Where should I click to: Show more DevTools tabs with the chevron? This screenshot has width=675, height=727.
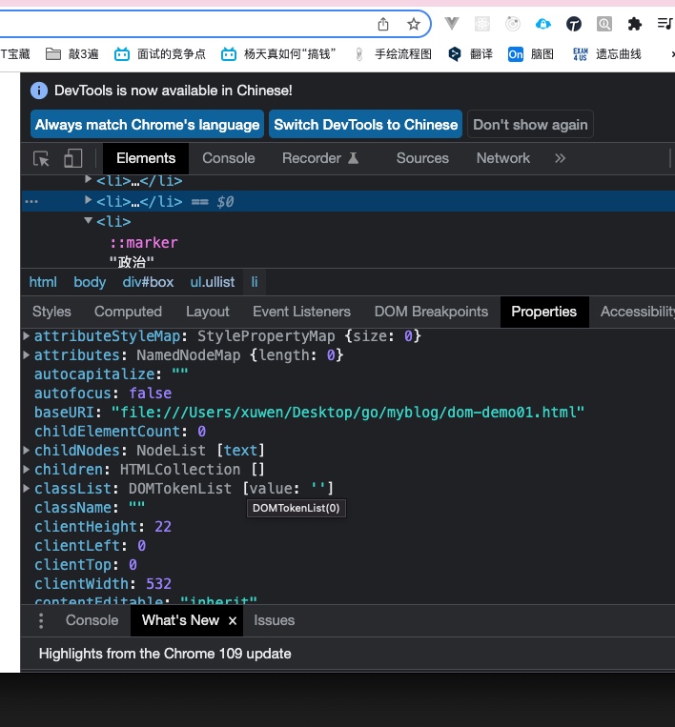click(x=560, y=158)
